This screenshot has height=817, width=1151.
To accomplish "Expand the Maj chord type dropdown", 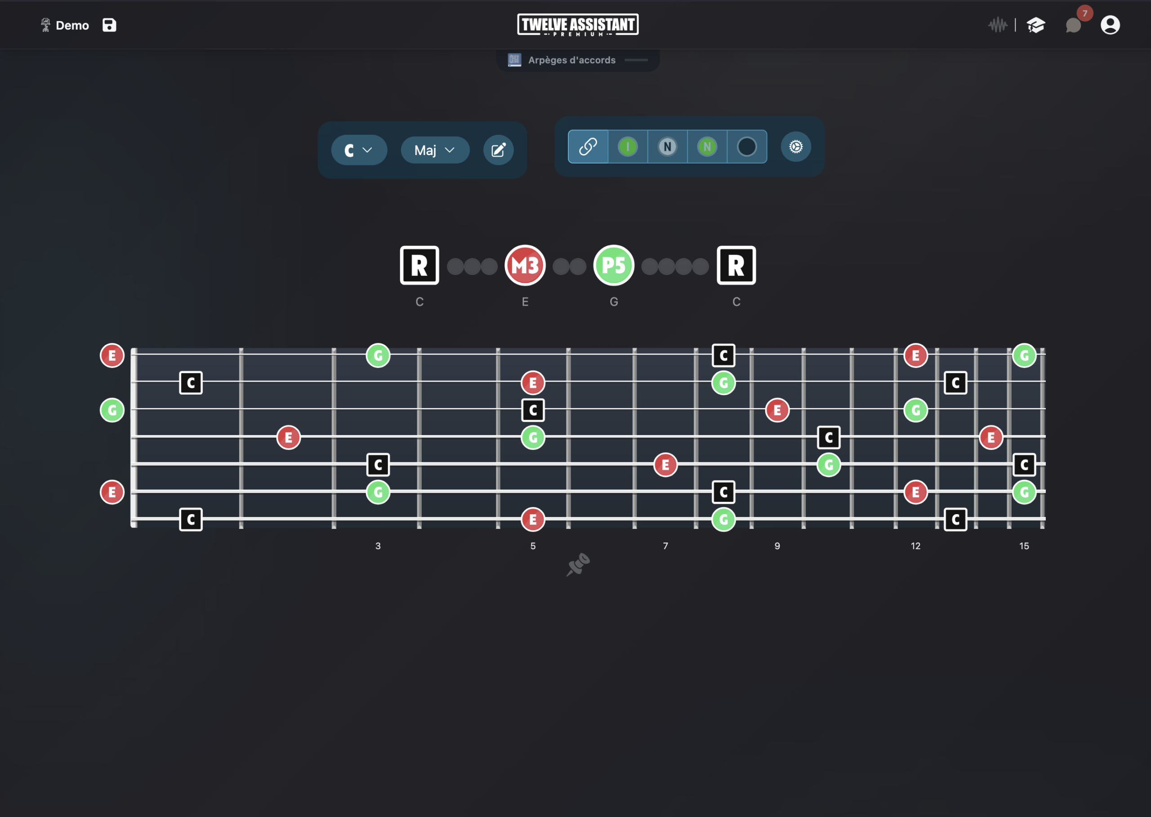I will tap(435, 150).
